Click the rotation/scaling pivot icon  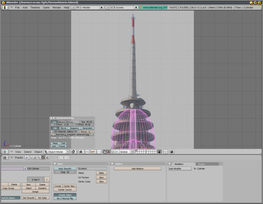[81, 152]
